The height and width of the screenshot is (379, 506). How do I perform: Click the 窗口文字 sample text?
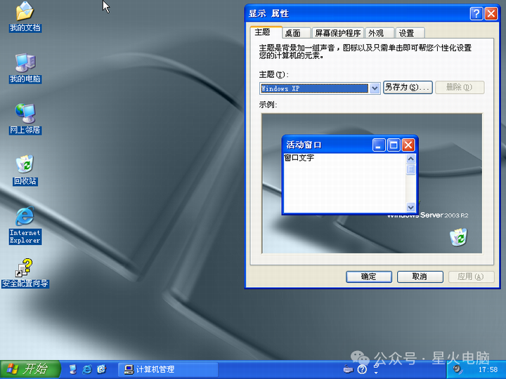299,158
